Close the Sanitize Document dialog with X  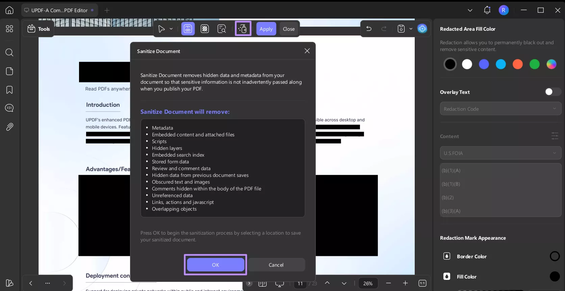tap(307, 51)
